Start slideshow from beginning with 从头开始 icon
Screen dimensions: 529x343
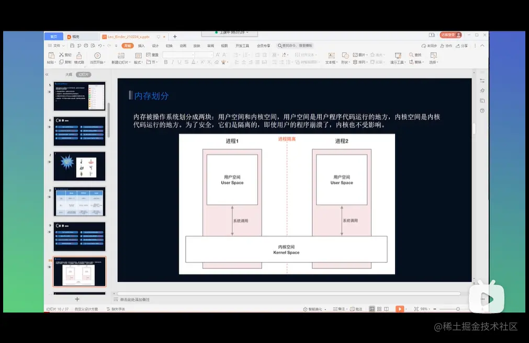coord(96,58)
